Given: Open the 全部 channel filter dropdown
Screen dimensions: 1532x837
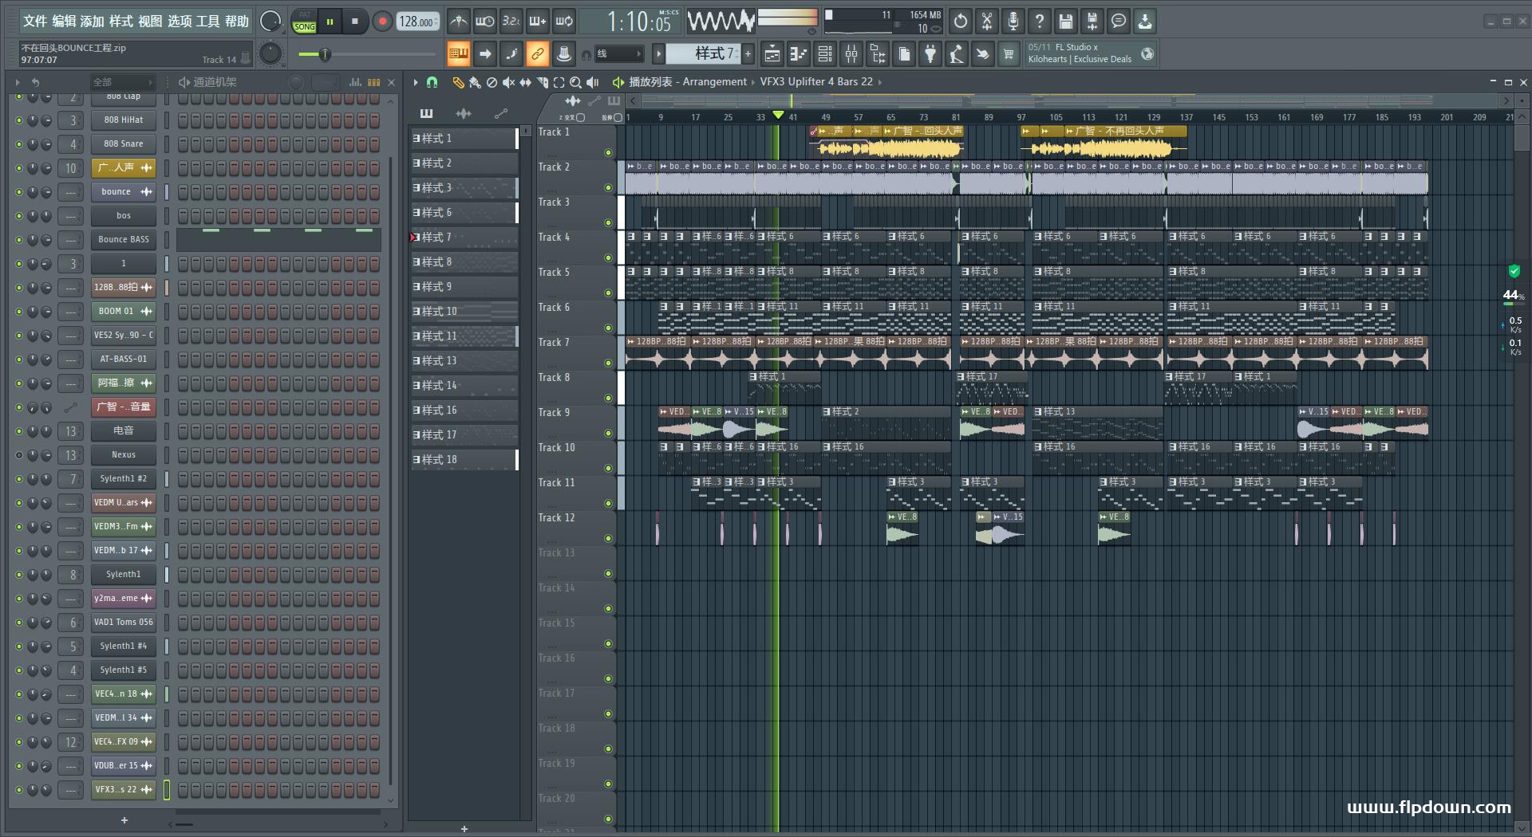Looking at the screenshot, I should click(122, 82).
